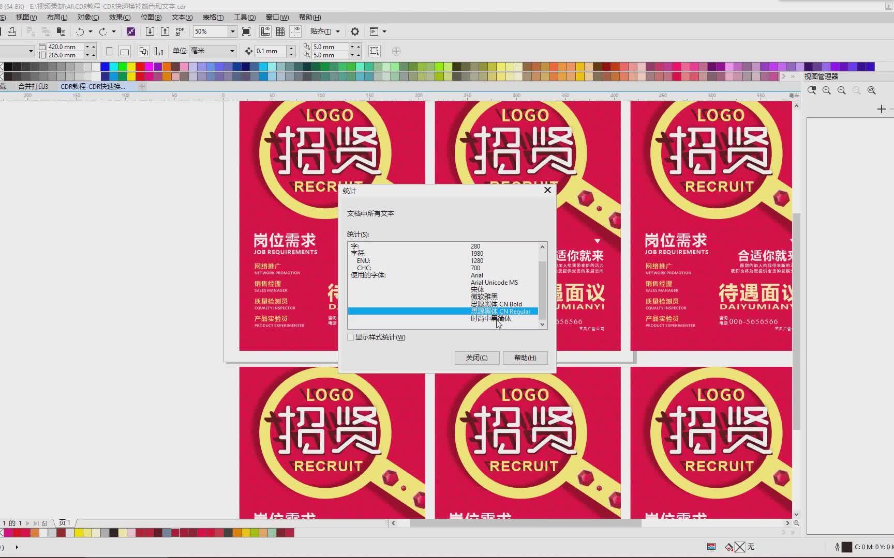This screenshot has height=558, width=894.
Task: Click zoom to all objects icon in View Manager
Action: click(x=872, y=90)
